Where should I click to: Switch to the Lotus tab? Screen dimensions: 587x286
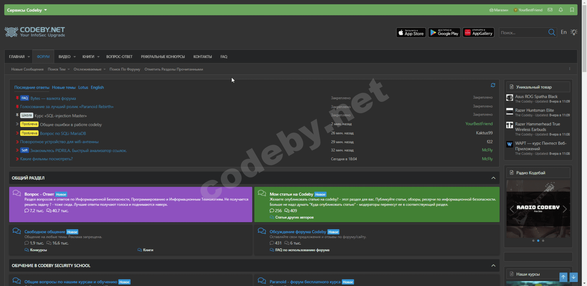click(83, 88)
